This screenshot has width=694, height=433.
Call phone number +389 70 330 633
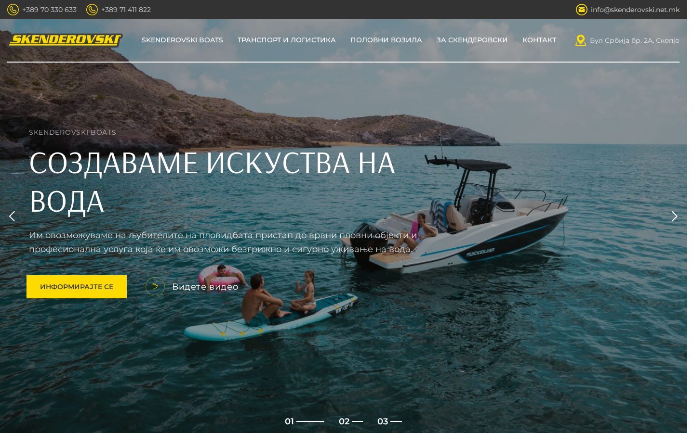49,10
